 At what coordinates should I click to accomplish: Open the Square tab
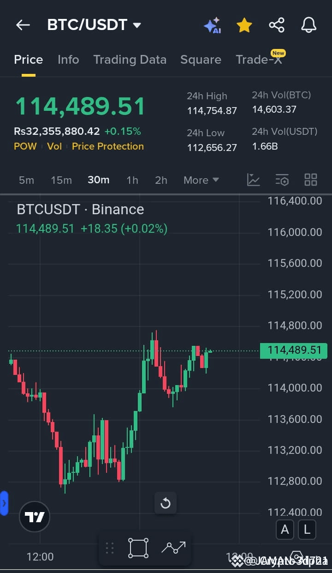[x=201, y=60]
